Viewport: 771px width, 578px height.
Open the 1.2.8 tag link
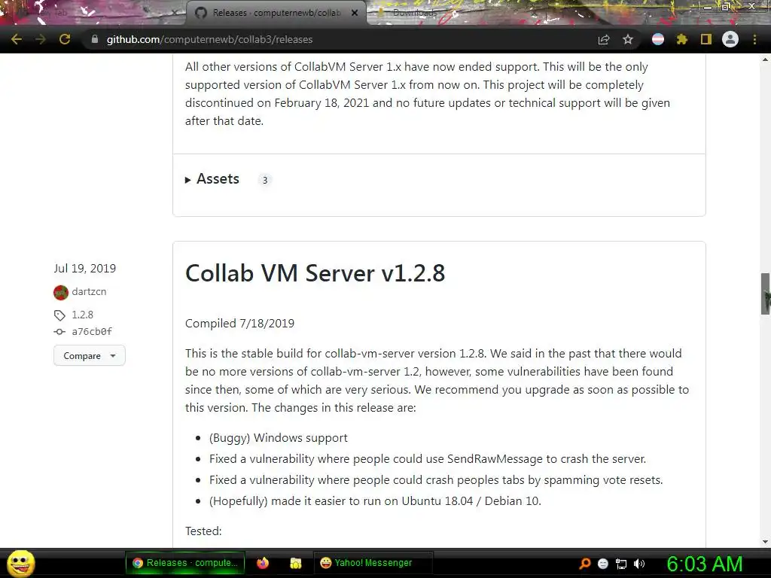(x=83, y=315)
